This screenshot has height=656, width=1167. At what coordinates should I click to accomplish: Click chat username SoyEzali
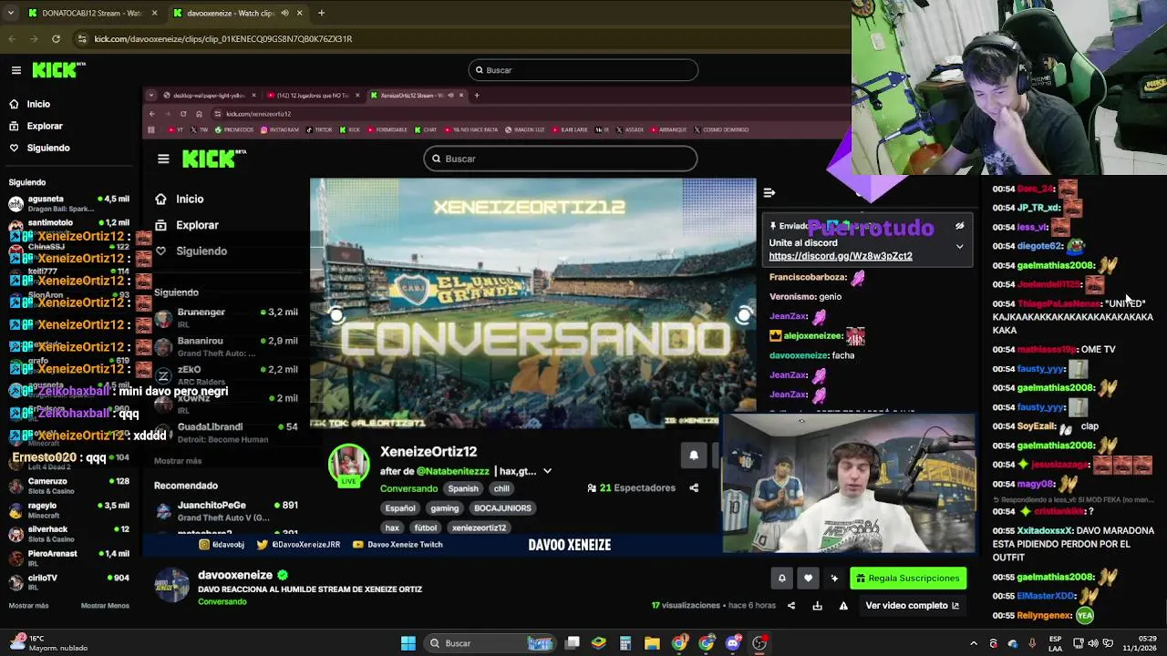coord(1037,426)
